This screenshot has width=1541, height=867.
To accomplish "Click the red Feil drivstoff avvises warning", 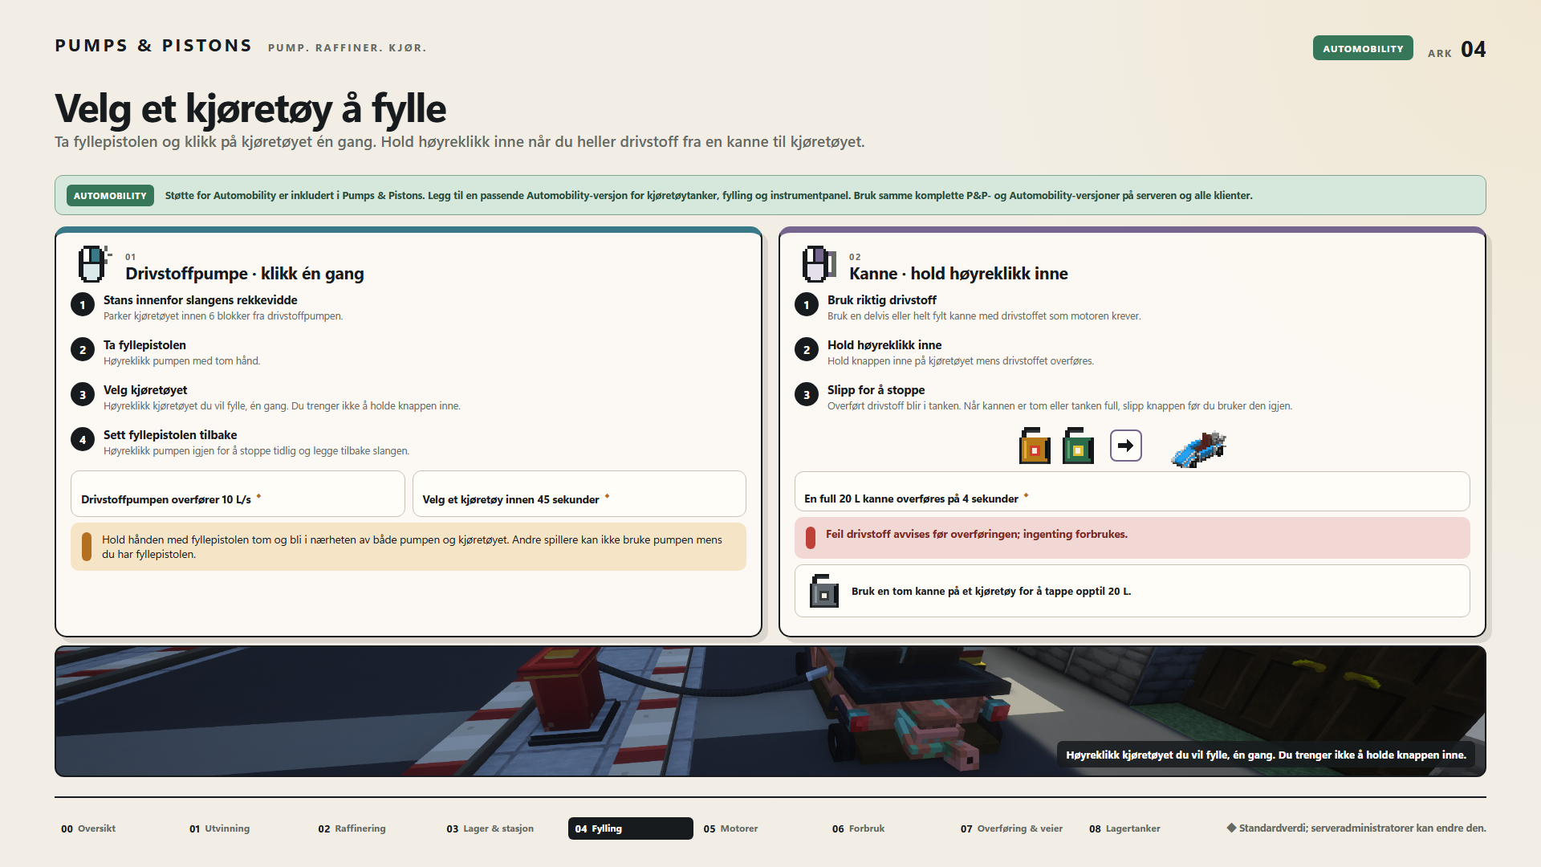I will click(1132, 537).
